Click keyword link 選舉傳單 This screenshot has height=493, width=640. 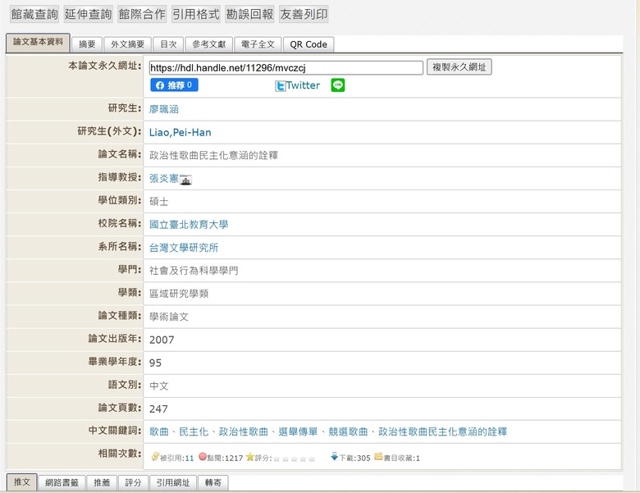(298, 431)
